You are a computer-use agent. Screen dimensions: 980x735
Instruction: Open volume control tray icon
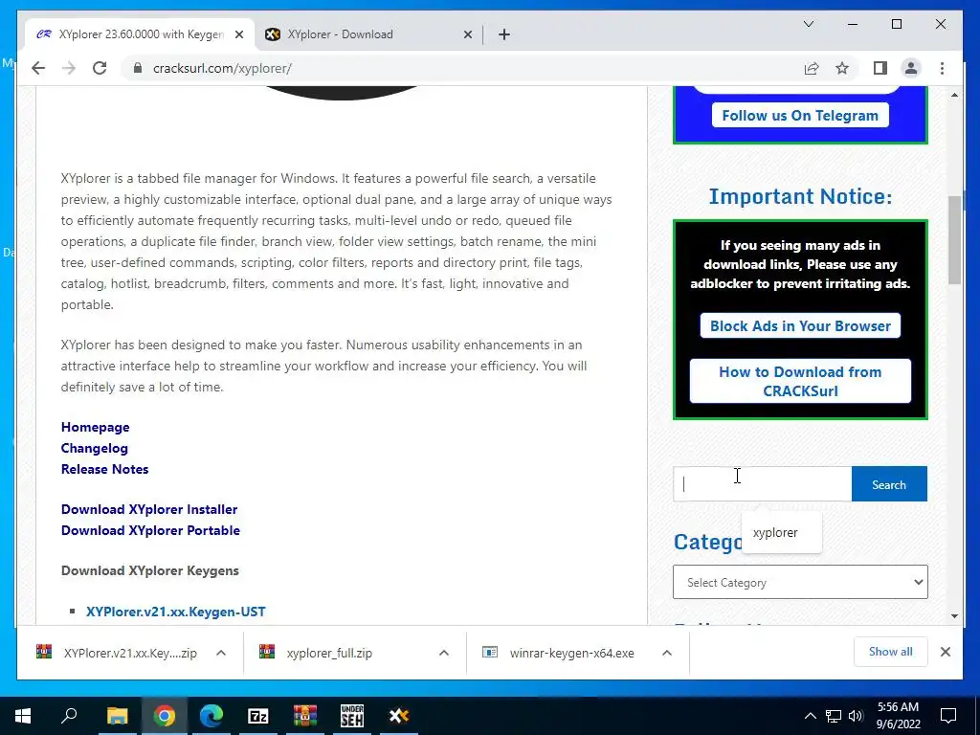coord(856,716)
